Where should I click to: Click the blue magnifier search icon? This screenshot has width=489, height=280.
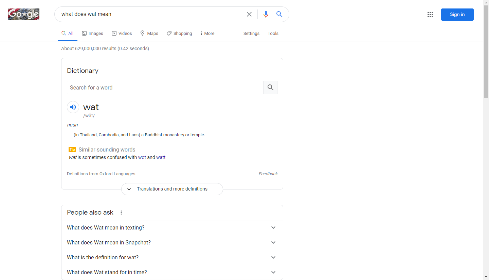[279, 14]
